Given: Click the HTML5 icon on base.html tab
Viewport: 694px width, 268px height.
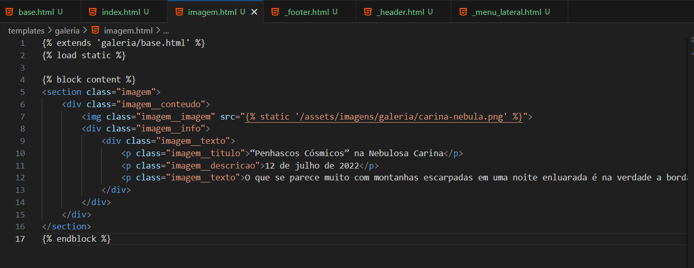Looking at the screenshot, I should (9, 12).
